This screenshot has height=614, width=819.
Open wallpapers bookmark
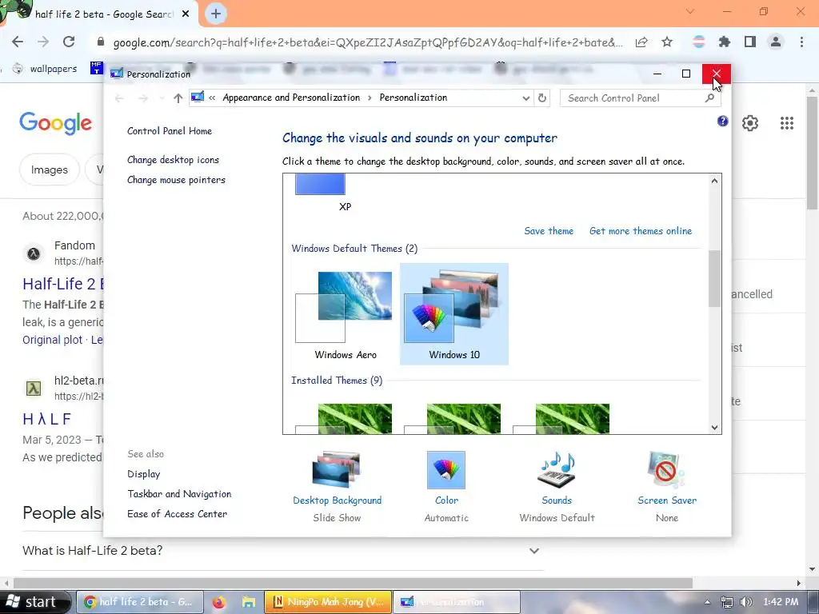pyautogui.click(x=46, y=69)
